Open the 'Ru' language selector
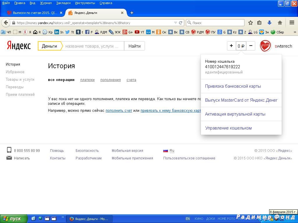The height and width of the screenshot is (223, 298). (x=172, y=151)
